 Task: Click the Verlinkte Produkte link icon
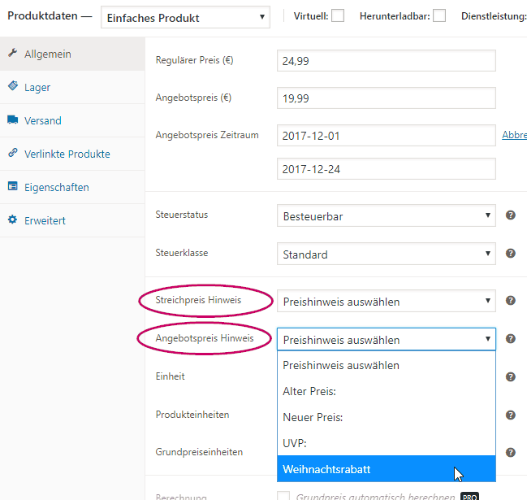[13, 153]
